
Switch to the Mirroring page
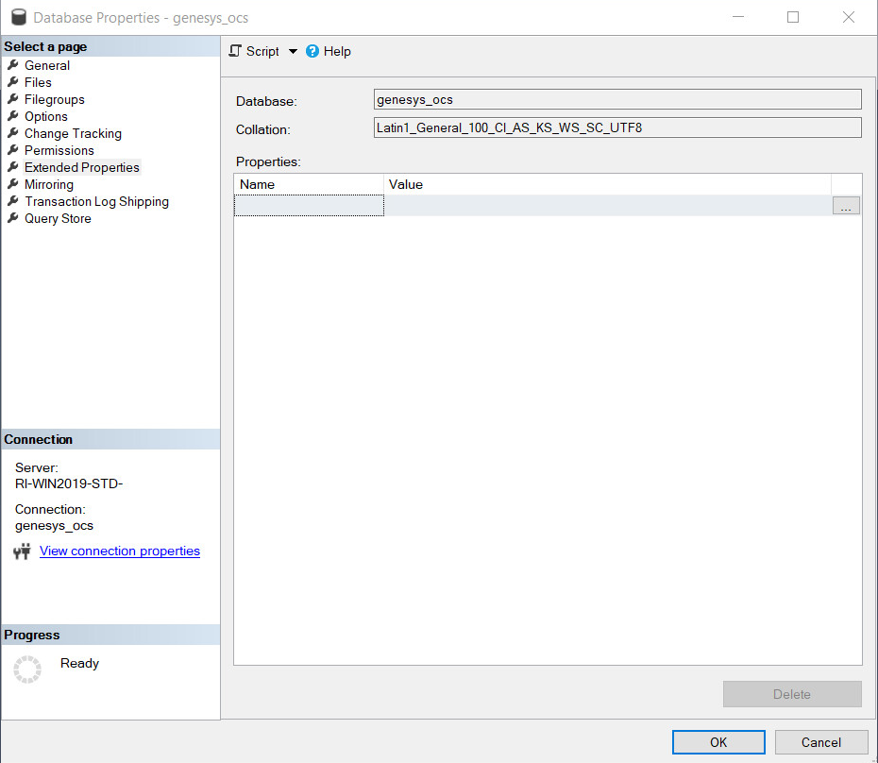click(48, 184)
